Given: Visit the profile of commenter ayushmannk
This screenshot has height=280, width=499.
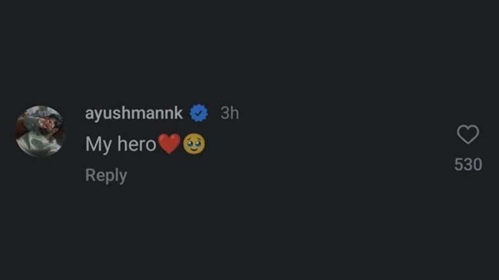Looking at the screenshot, I should tap(134, 114).
